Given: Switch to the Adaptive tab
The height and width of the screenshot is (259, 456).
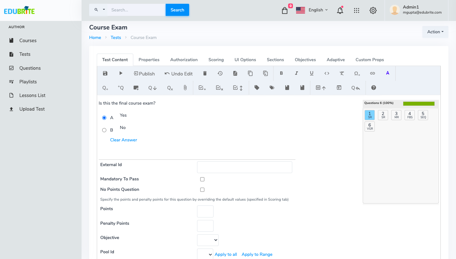Looking at the screenshot, I should (336, 60).
